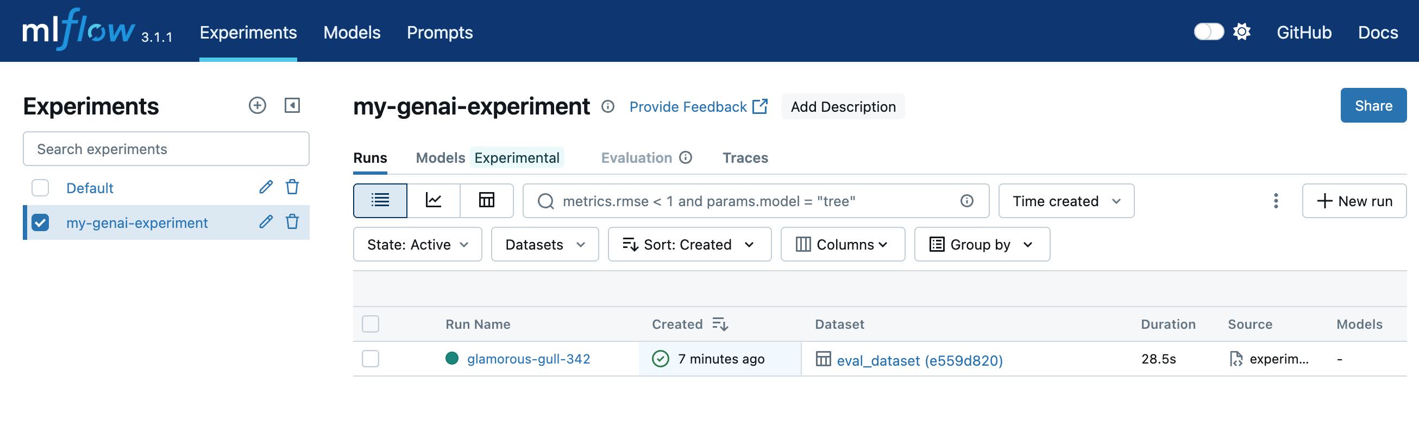1419x446 pixels.
Task: Click the Share button
Action: pos(1373,106)
